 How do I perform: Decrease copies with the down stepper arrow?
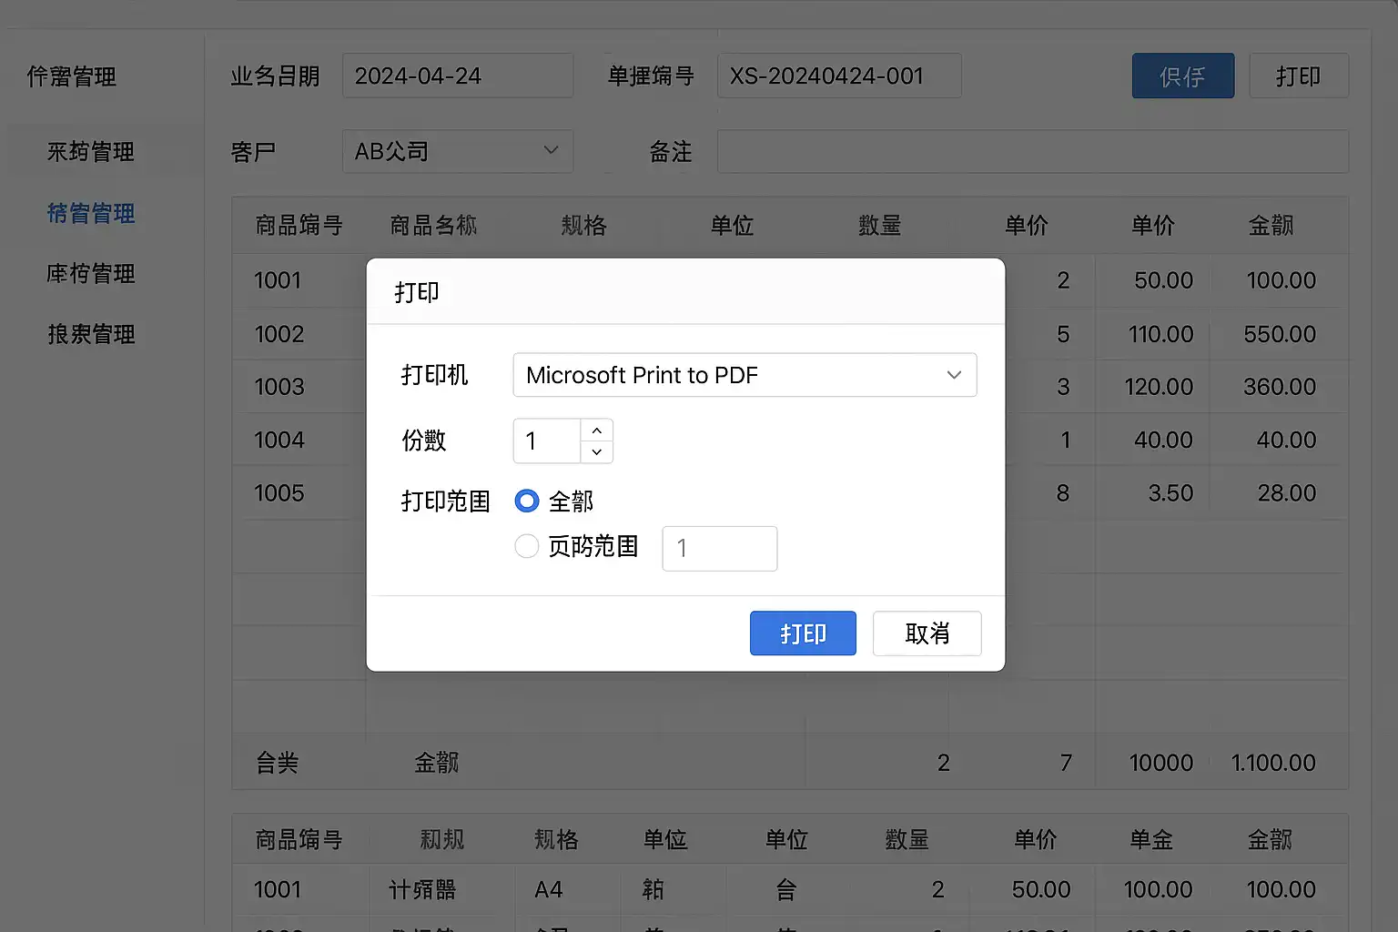(596, 451)
